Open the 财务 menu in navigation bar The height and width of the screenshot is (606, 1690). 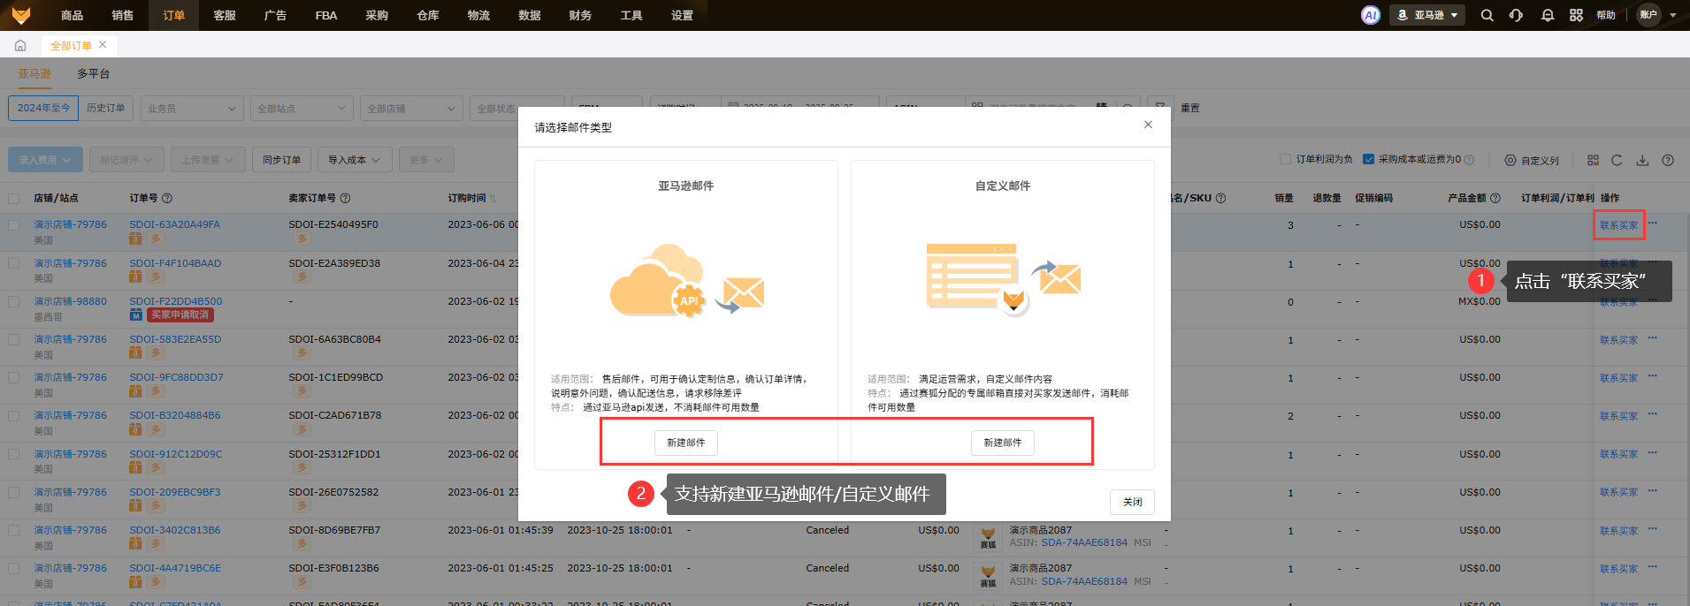click(x=580, y=15)
